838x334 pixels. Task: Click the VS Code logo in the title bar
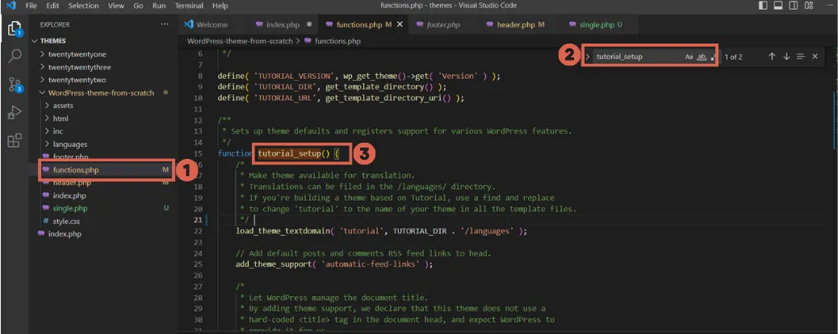click(11, 6)
